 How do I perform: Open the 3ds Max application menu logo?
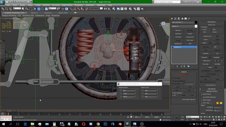pos(2,2)
